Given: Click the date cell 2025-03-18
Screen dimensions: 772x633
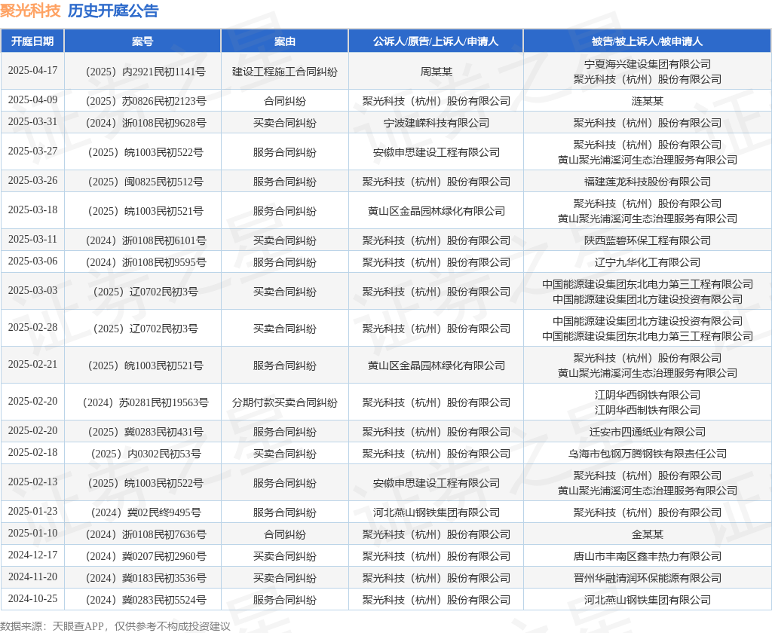Looking at the screenshot, I should 32,210.
